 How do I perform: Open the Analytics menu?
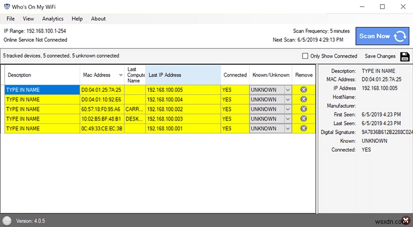[53, 19]
